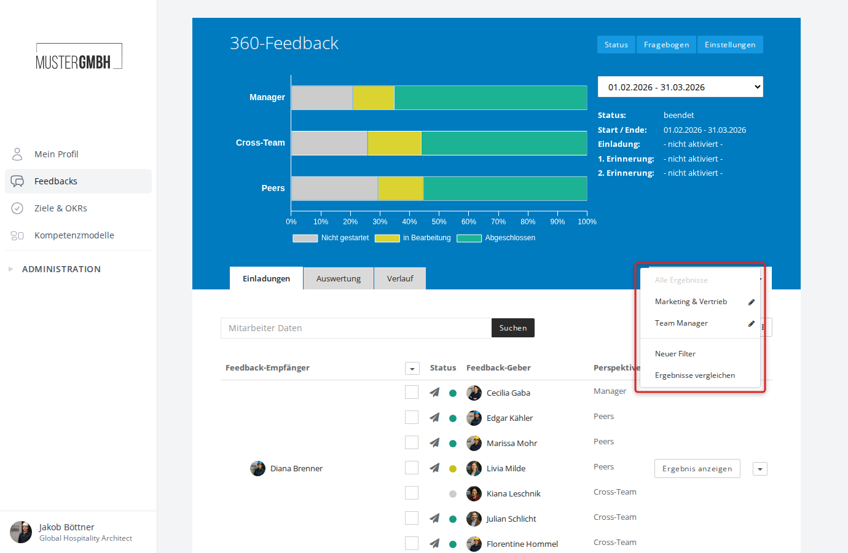Switch to the Verlauf tab
The image size is (848, 553).
[x=400, y=278]
